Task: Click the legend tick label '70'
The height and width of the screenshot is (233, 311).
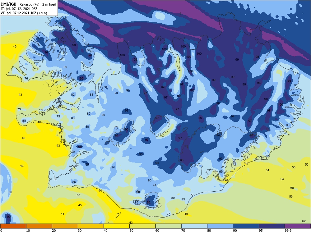Action: [183, 231]
